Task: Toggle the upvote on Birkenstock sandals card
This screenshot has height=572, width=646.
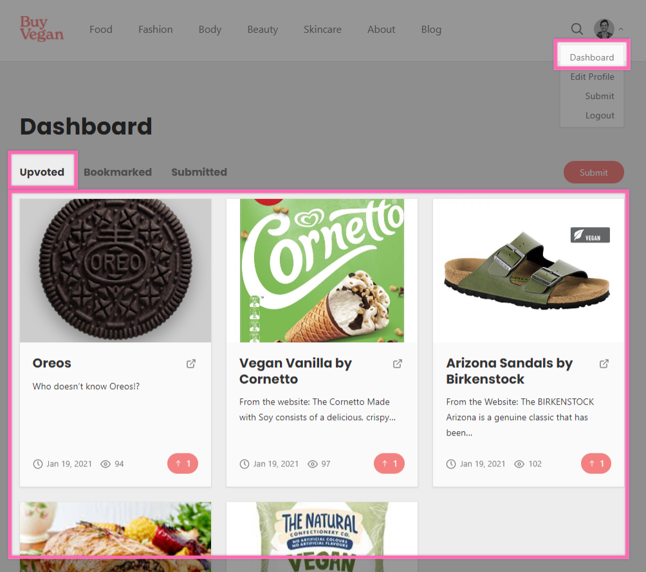Action: [x=596, y=464]
